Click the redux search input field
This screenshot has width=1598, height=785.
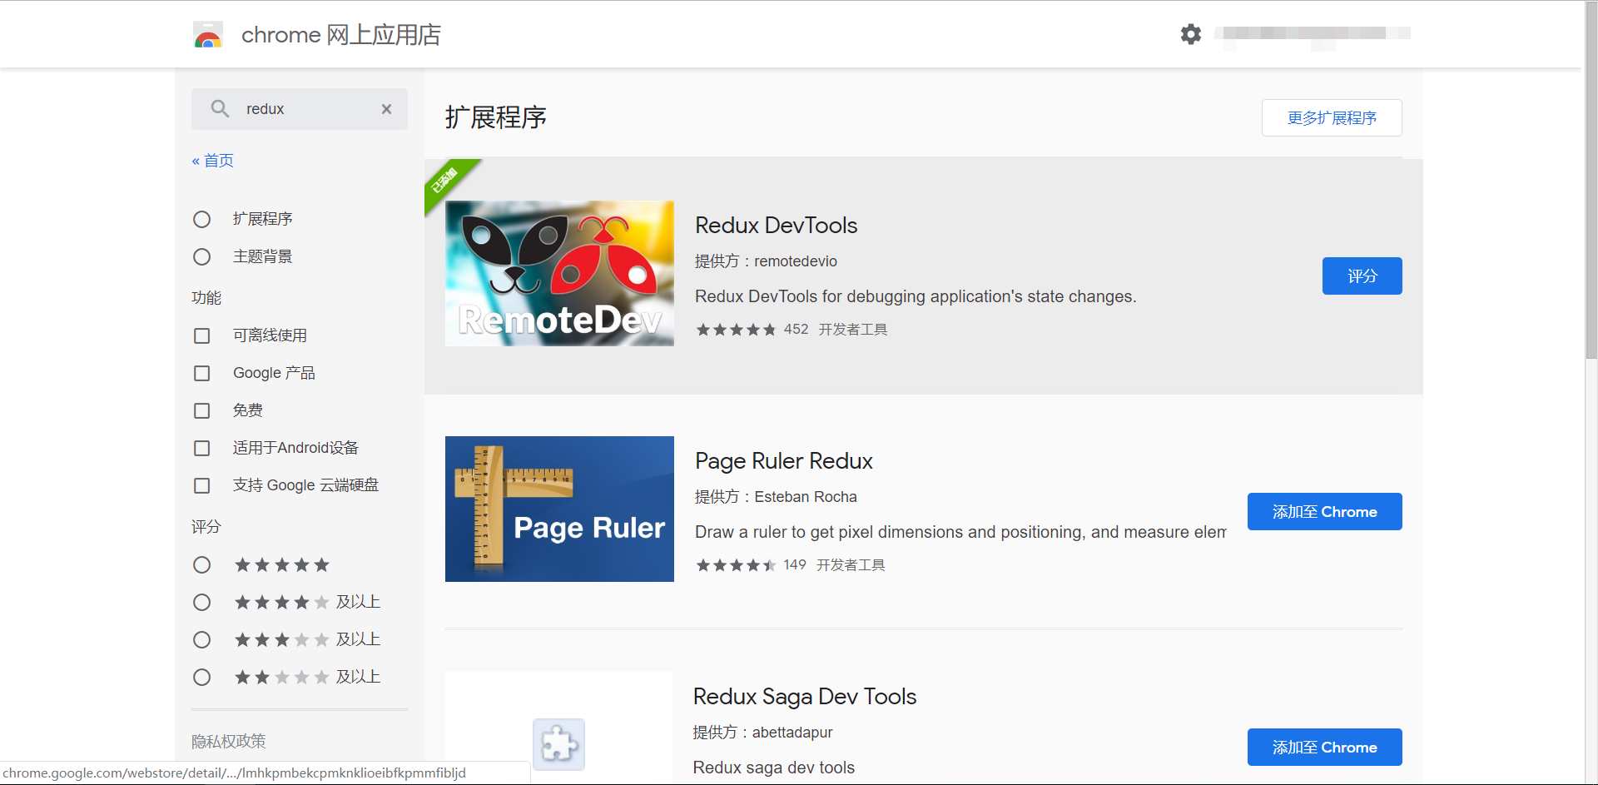tap(308, 109)
